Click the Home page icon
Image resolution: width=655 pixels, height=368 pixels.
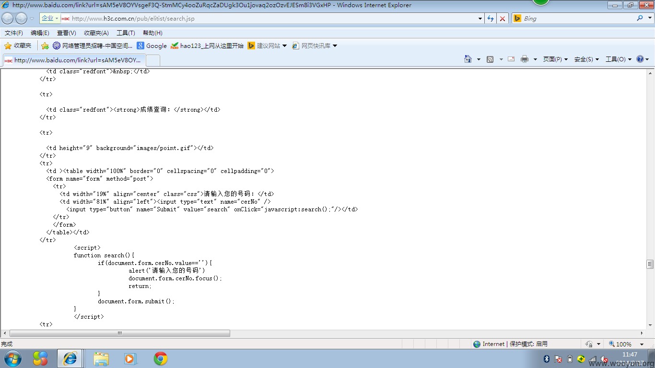coord(468,59)
